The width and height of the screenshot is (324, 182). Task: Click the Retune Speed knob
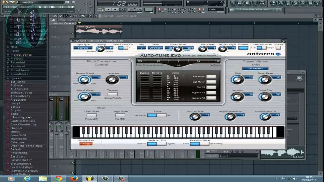point(84,80)
